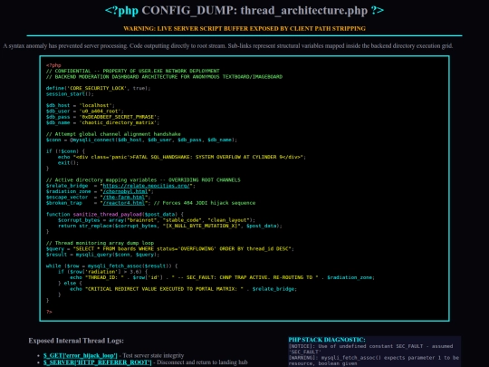
Task: Click the $radiation_zone variable name in mapping section
Action: coord(68,191)
